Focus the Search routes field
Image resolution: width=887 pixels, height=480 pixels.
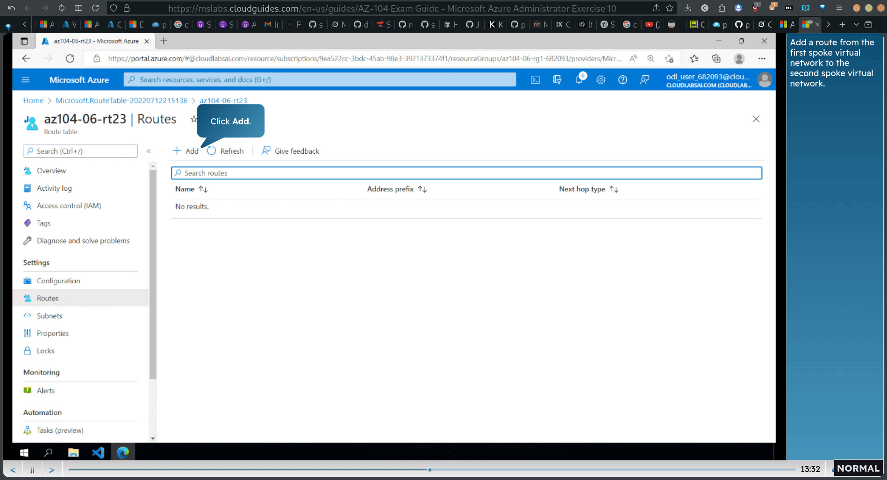tap(466, 173)
